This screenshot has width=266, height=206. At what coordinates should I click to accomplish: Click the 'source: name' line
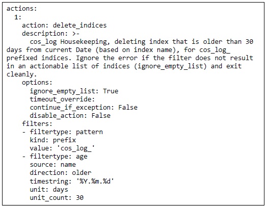53,165
